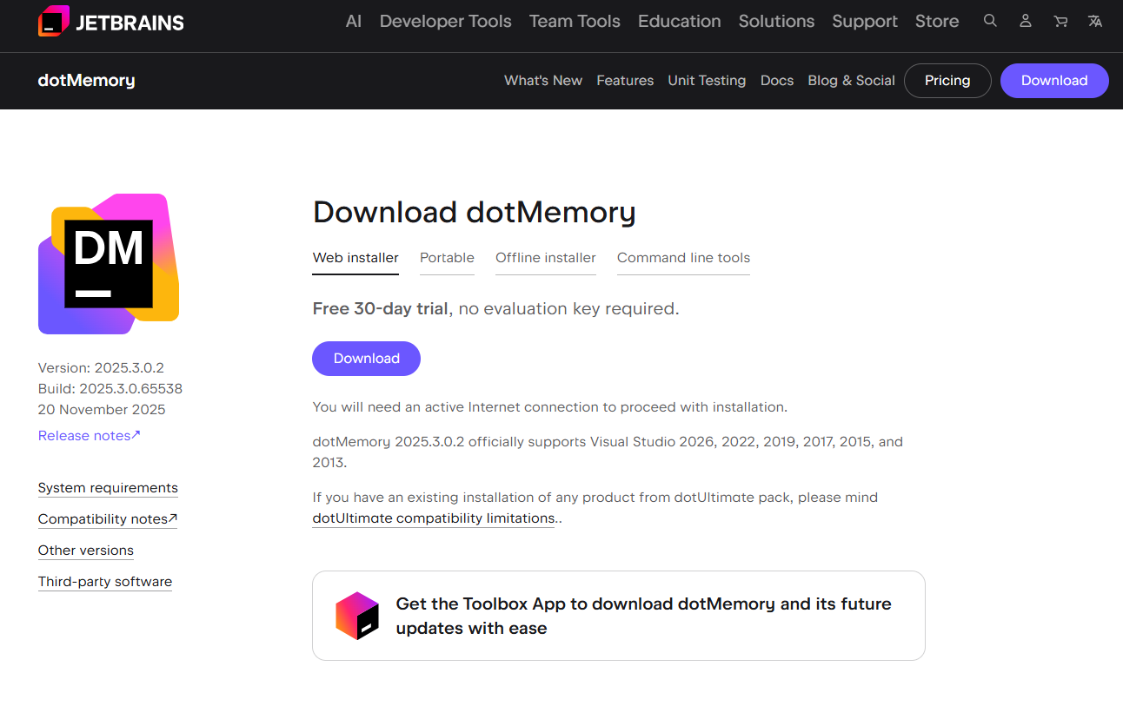Click the Pricing button

click(x=947, y=81)
